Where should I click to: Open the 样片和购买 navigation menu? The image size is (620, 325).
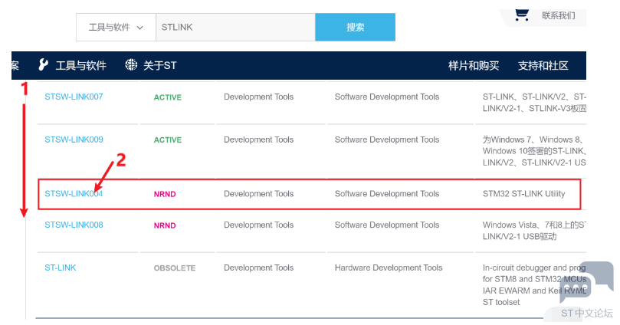point(474,65)
